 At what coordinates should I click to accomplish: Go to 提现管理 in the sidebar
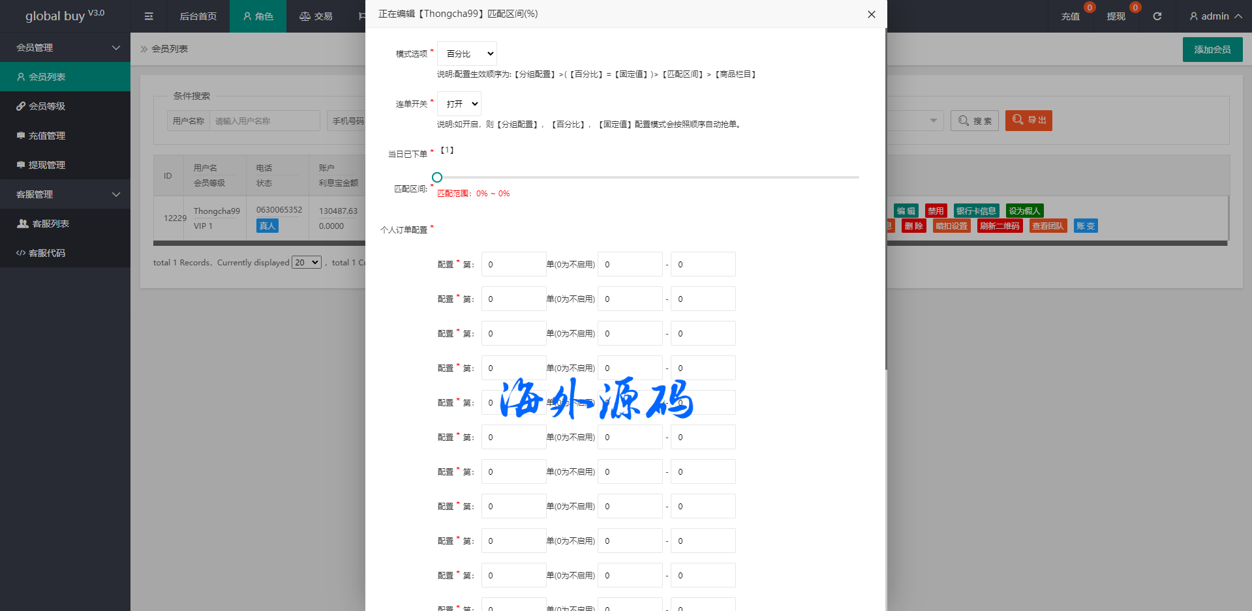pos(46,165)
